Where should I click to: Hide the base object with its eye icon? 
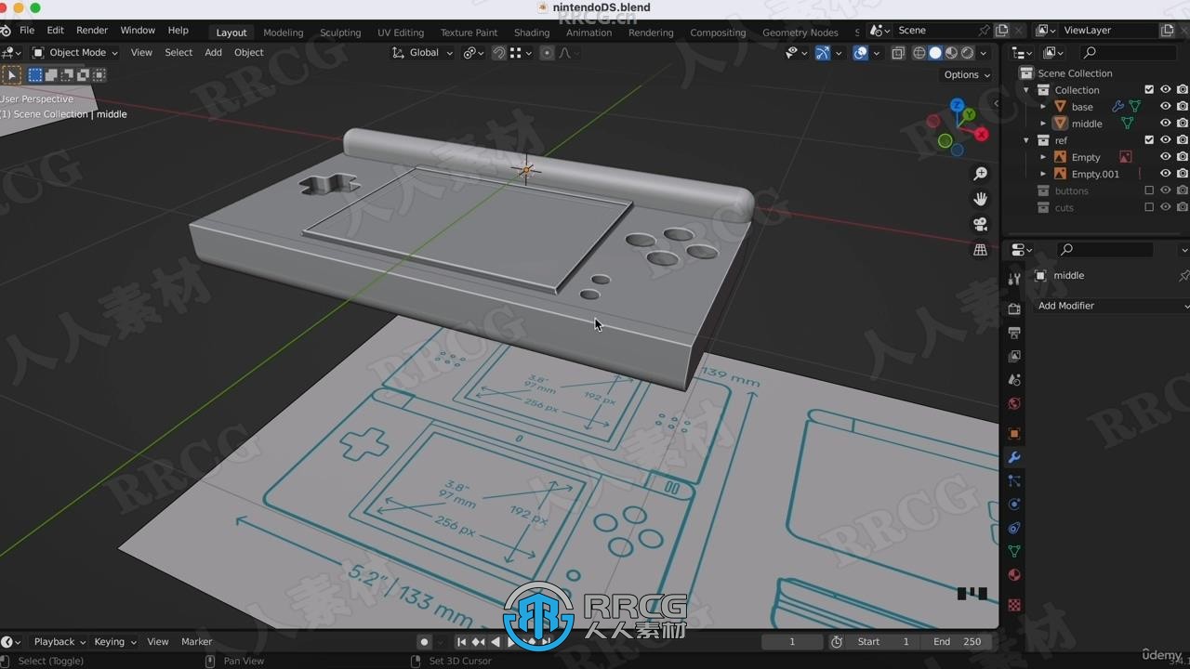pyautogui.click(x=1165, y=107)
